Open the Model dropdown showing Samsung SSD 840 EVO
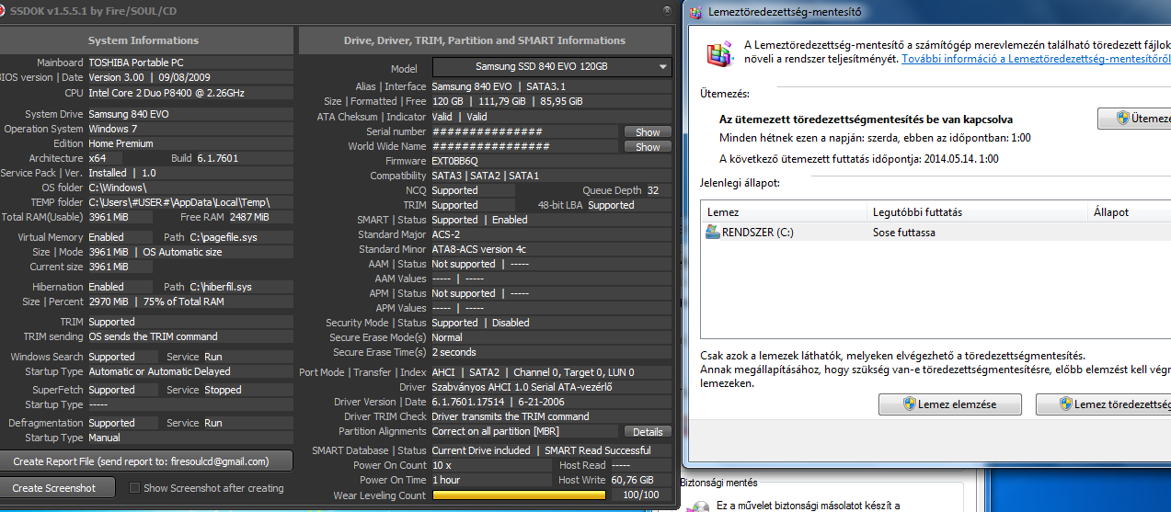The width and height of the screenshot is (1171, 512). coord(552,67)
